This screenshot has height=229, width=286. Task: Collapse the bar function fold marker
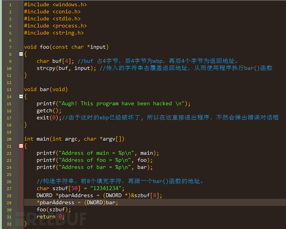tap(21, 96)
